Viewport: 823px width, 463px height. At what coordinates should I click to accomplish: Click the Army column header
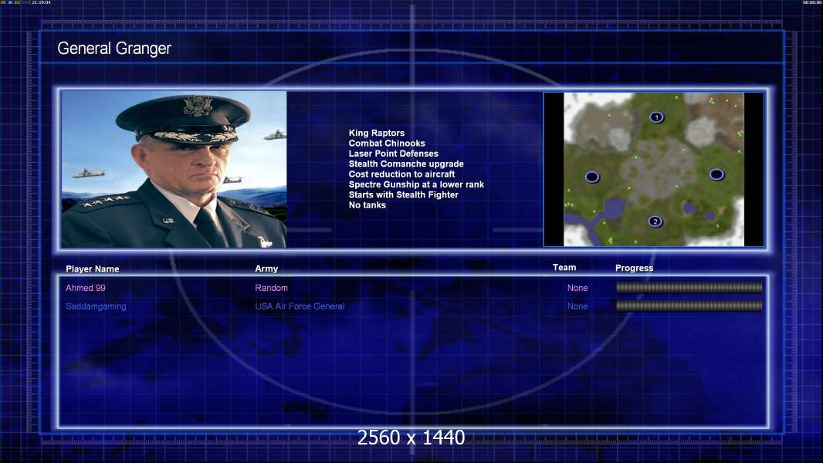tap(266, 269)
